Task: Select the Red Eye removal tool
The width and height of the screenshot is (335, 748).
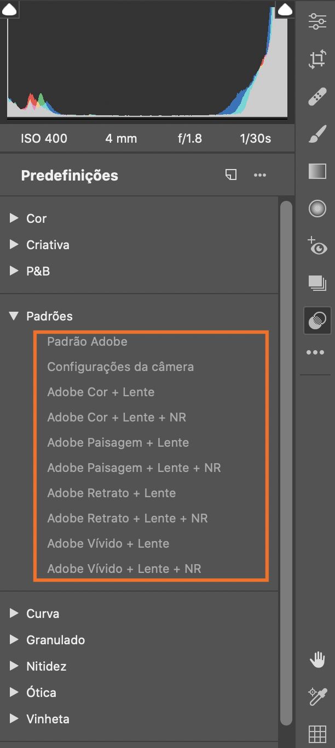Action: pos(316,247)
